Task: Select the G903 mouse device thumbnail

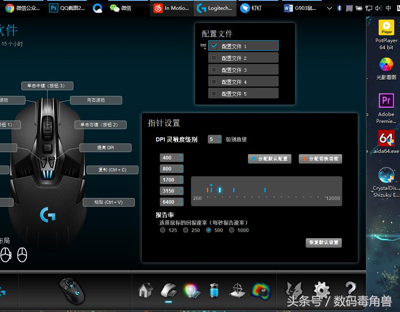Action: tap(72, 291)
